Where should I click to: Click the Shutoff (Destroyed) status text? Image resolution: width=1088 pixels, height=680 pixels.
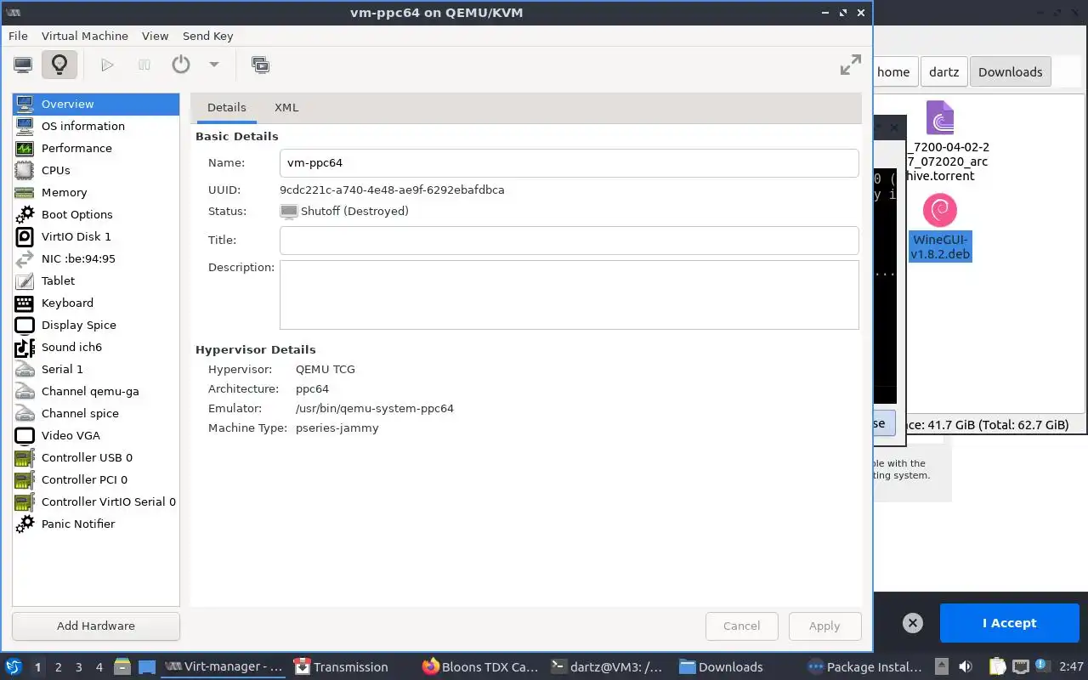(354, 211)
